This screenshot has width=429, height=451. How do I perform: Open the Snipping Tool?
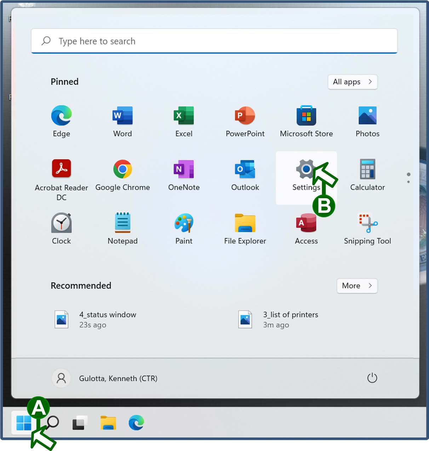(367, 229)
